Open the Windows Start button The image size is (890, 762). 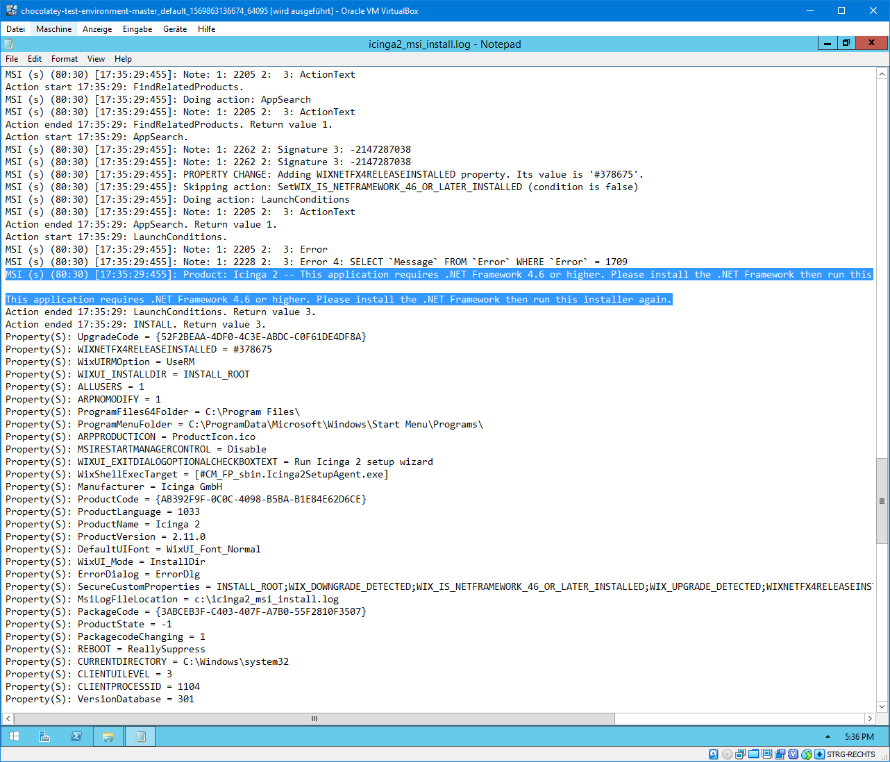coord(14,736)
